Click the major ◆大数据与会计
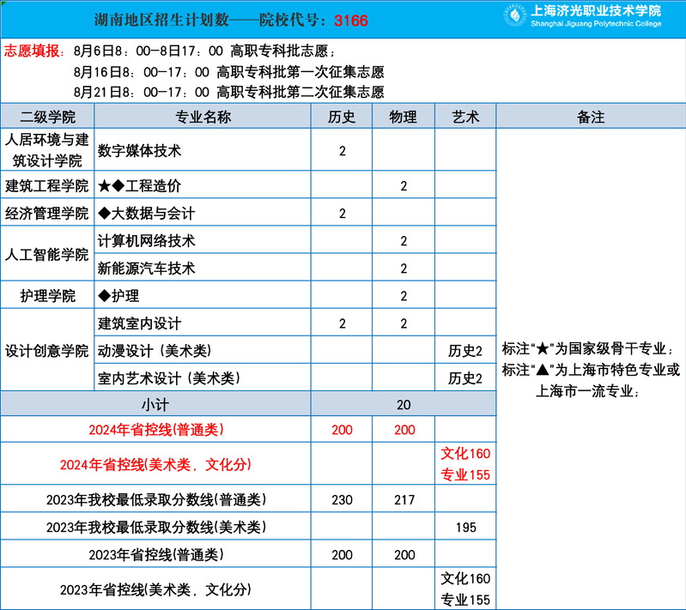 [x=146, y=213]
